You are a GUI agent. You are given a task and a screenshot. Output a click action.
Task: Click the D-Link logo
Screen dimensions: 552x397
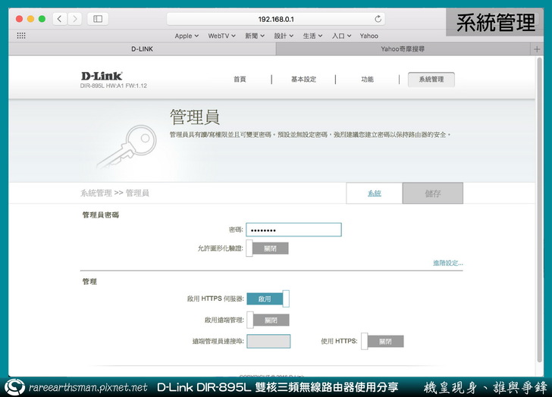(102, 76)
